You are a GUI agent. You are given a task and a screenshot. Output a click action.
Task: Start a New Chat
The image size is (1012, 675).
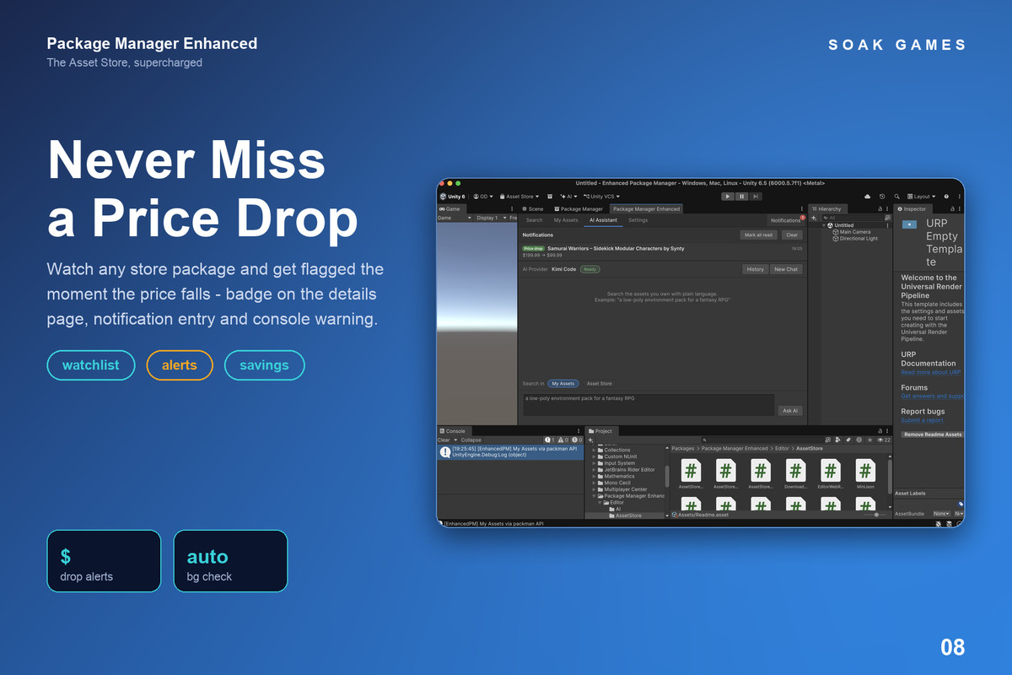point(786,269)
